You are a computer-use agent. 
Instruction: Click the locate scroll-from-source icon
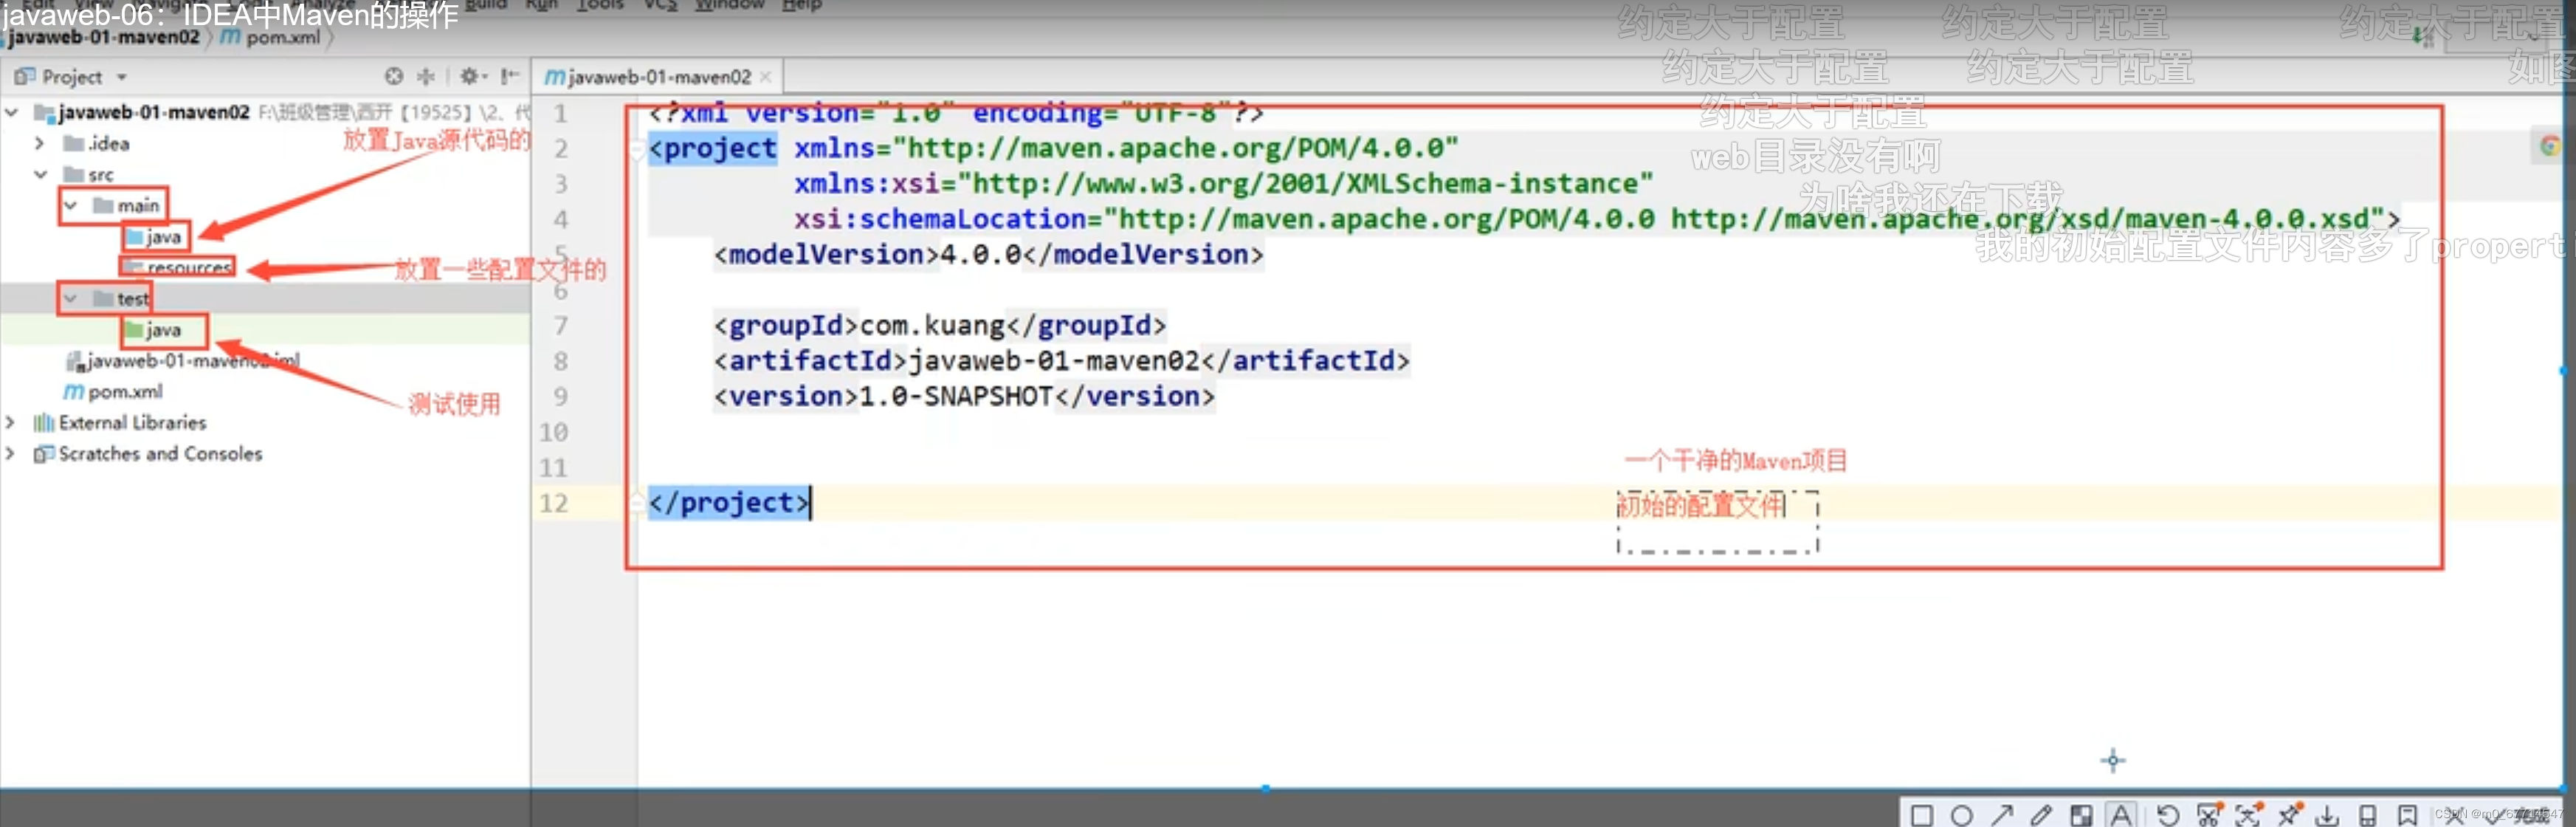pyautogui.click(x=394, y=76)
